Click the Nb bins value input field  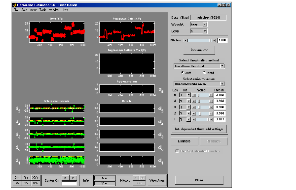tap(222, 40)
